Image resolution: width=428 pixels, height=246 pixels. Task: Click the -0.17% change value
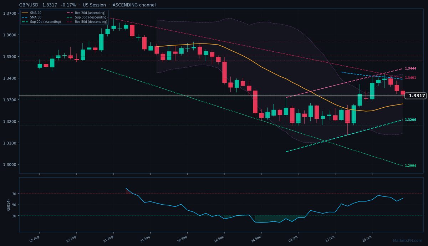coord(68,5)
